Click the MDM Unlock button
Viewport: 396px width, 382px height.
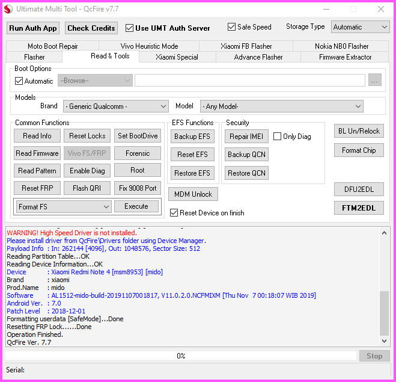click(x=193, y=194)
